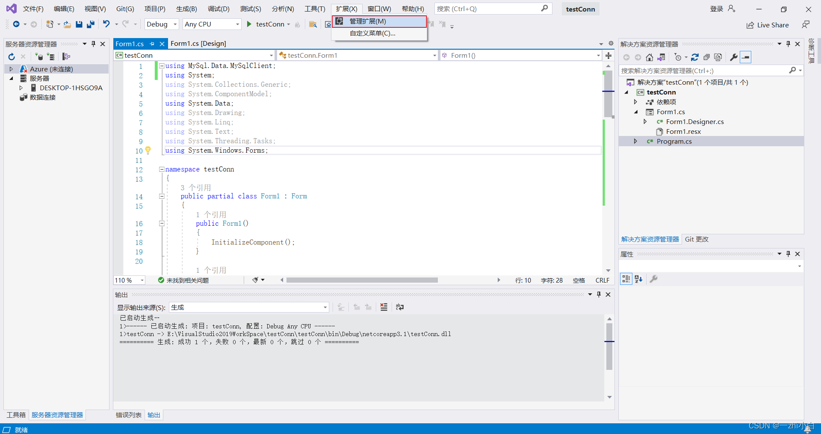
Task: Click Clear All icon in Output panel
Action: [384, 307]
